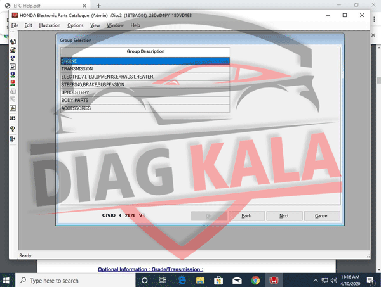The height and width of the screenshot is (287, 381).
Task: Click the Back button
Action: (246, 216)
